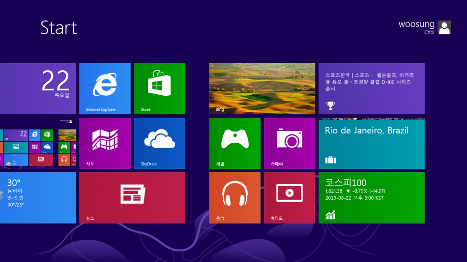Open the Bing landscape tile
467x262 pixels.
pyautogui.click(x=262, y=89)
